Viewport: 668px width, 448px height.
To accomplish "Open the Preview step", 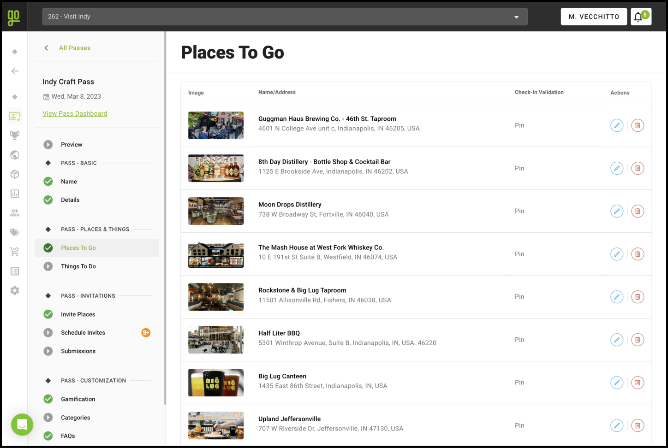I will [97, 145].
